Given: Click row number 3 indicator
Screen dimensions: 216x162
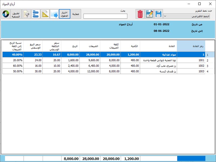Looking at the screenshot, I should [210, 66].
